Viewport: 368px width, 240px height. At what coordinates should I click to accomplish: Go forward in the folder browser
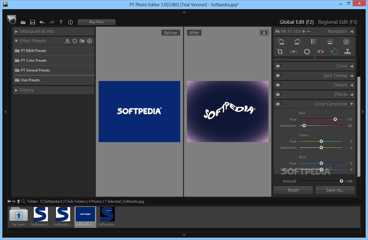14,201
